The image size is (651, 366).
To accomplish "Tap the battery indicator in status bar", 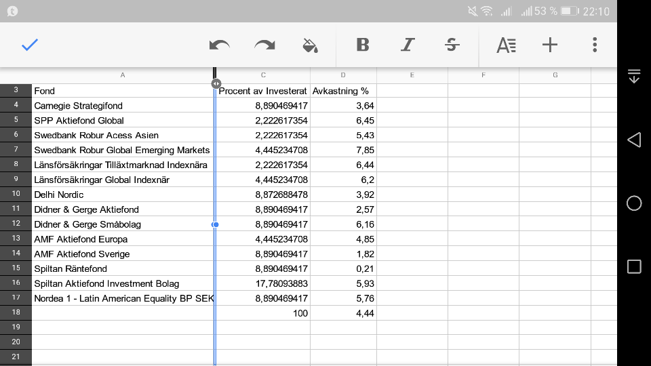I will point(570,12).
